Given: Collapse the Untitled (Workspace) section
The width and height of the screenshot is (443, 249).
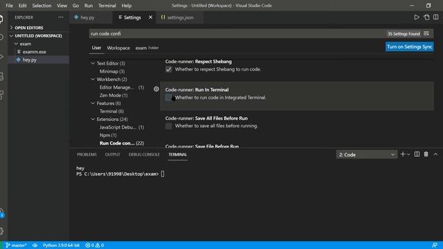Looking at the screenshot, I should coord(38,36).
